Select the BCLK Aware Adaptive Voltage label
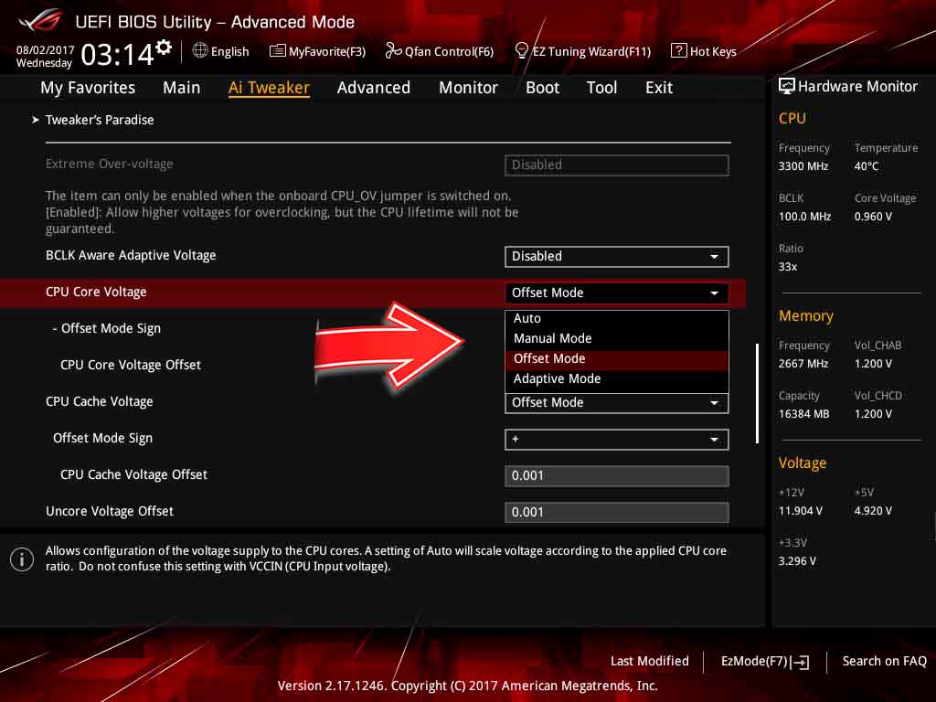936x702 pixels. (131, 256)
